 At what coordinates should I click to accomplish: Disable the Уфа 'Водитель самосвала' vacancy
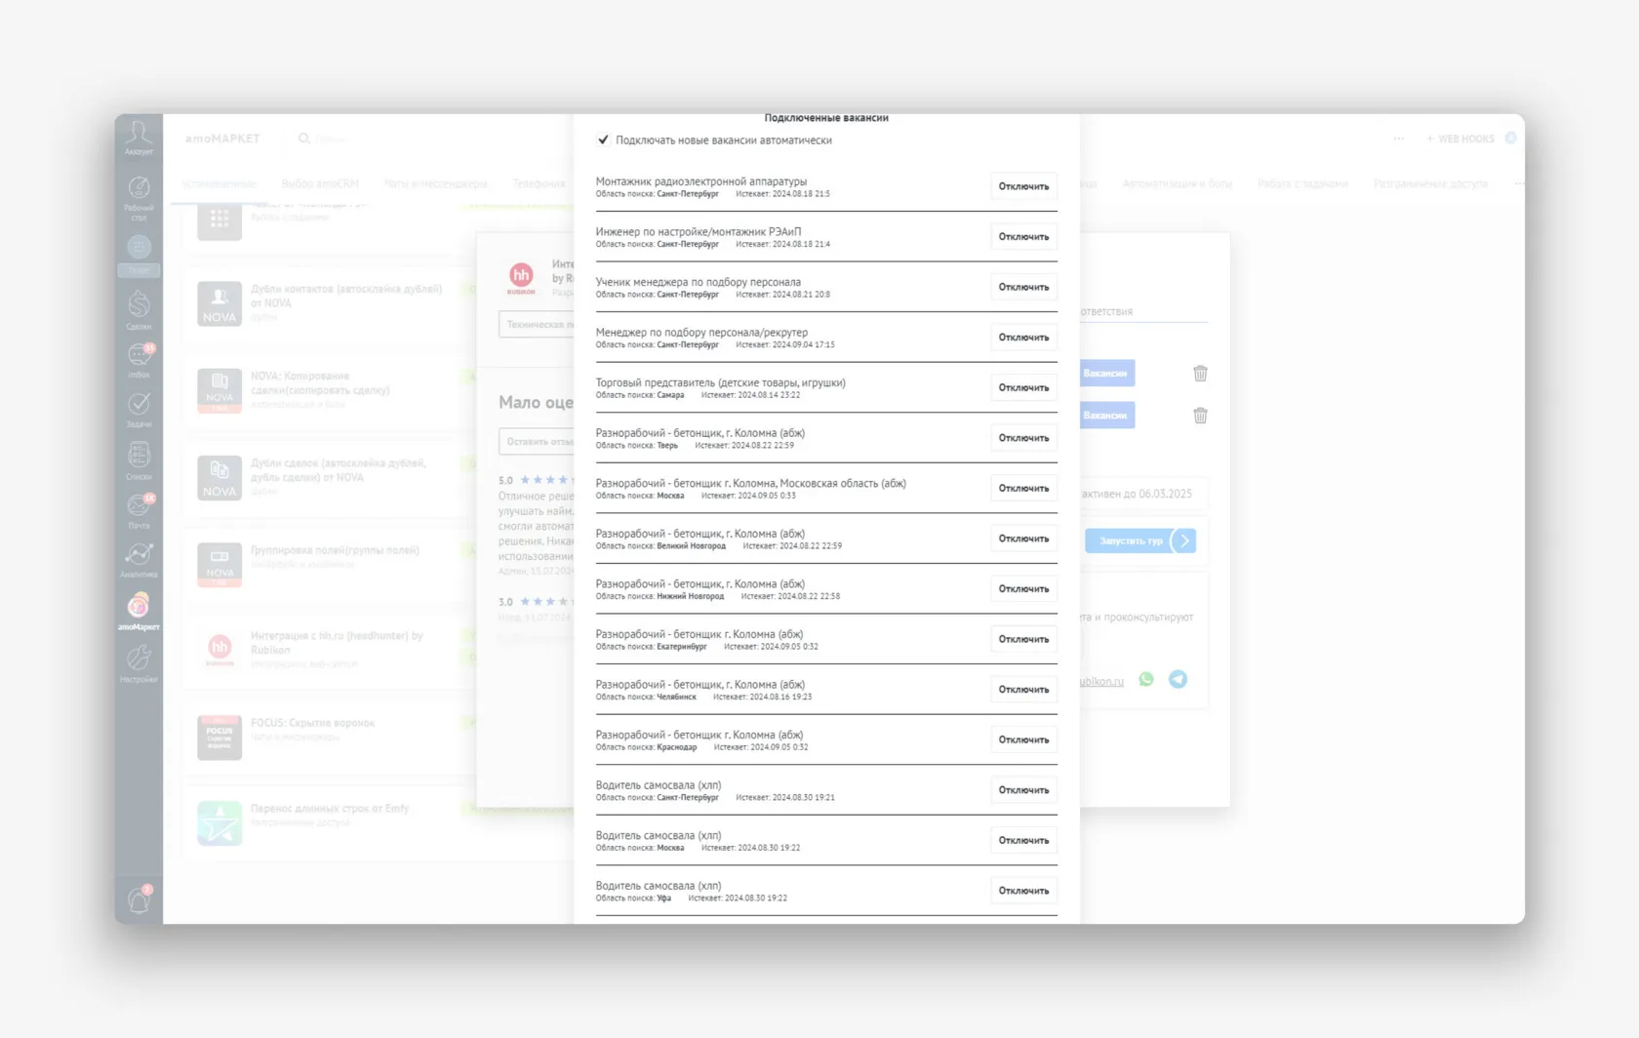click(x=1022, y=891)
